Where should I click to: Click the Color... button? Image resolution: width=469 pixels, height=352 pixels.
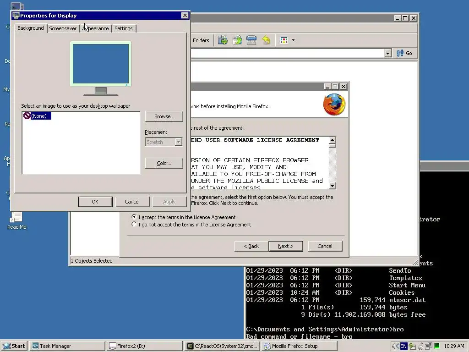point(164,163)
